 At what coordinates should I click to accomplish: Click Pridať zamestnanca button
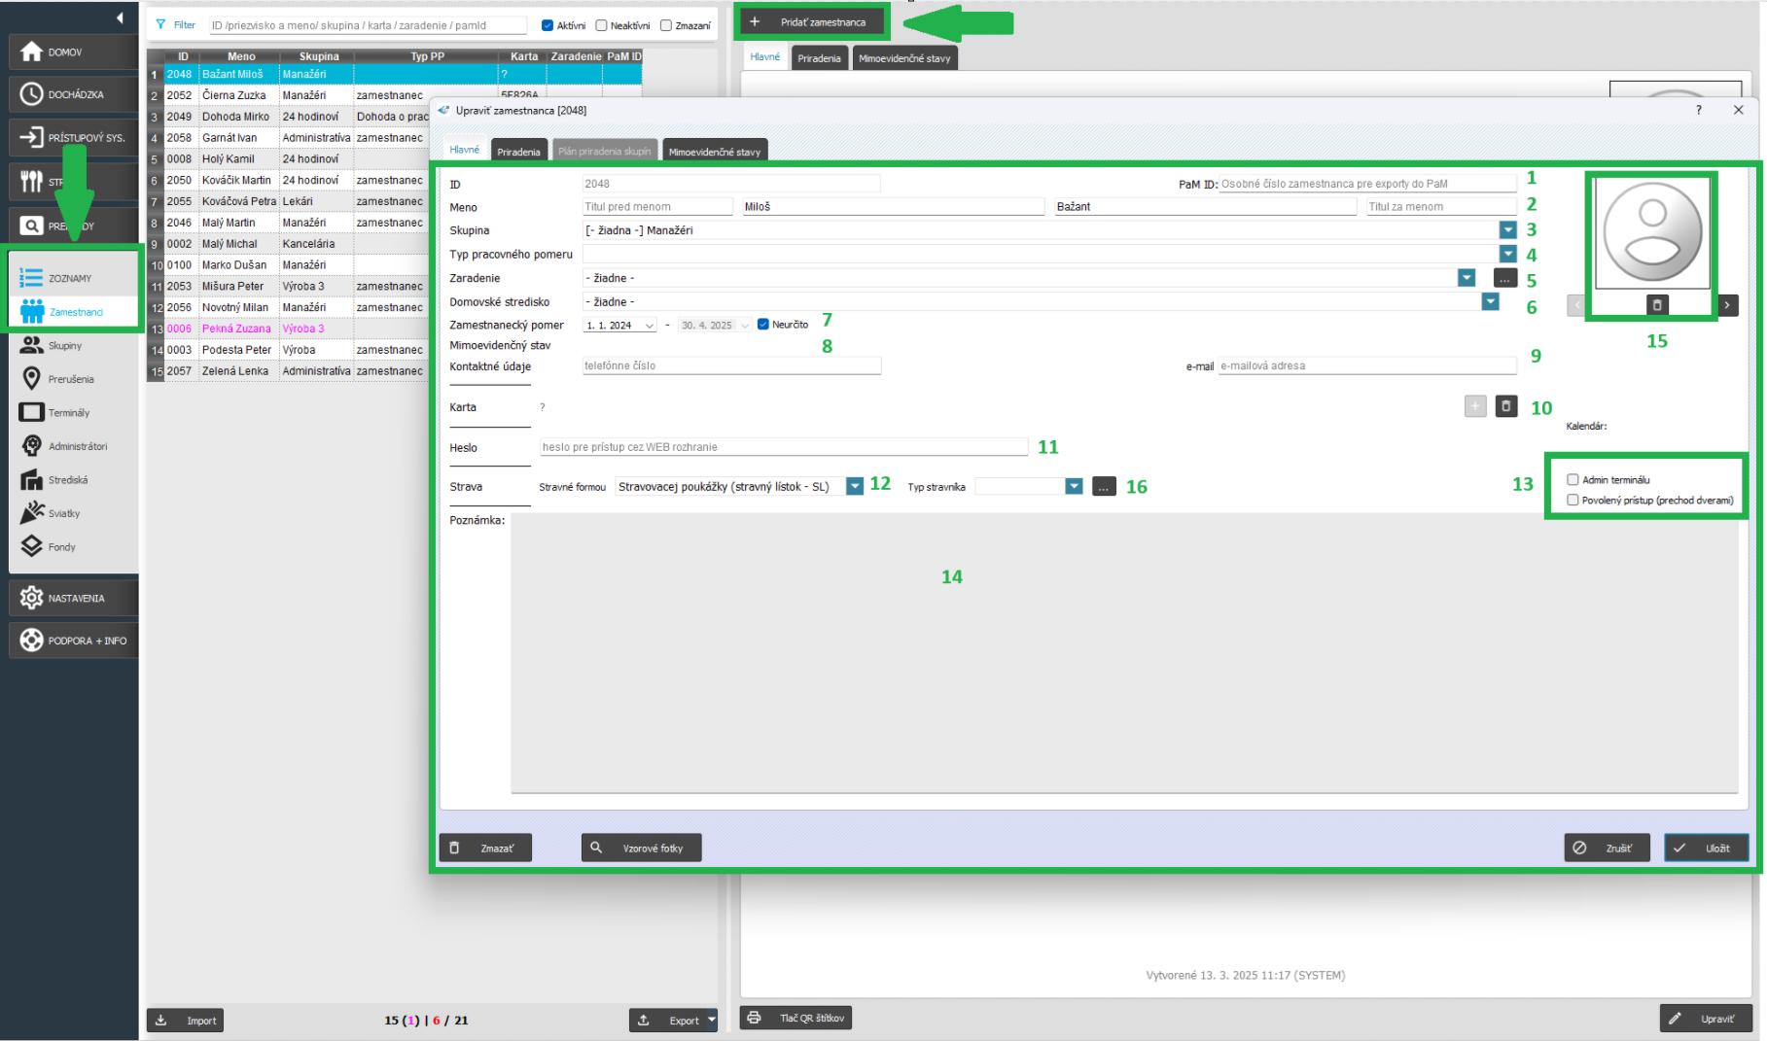click(811, 21)
